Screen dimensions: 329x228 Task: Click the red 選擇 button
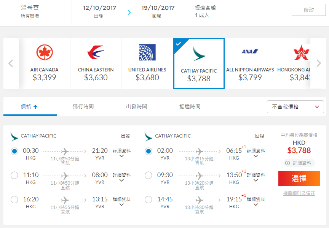(299, 179)
